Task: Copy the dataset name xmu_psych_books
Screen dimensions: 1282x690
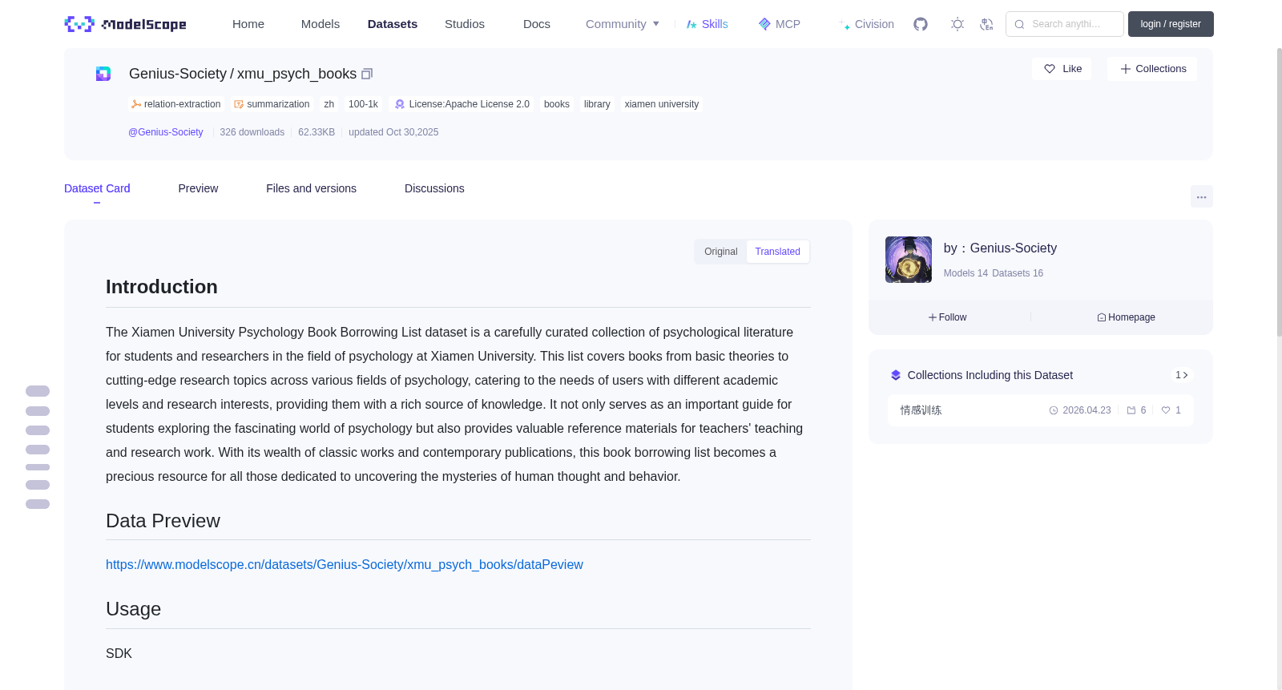Action: (367, 74)
